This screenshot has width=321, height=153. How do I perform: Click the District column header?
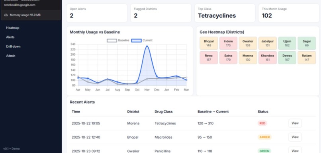133,112
